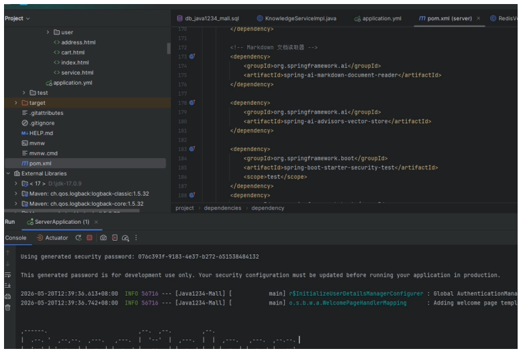This screenshot has height=355, width=523.
Task: Click gutter dependency icon on line 173
Action: tap(192, 56)
